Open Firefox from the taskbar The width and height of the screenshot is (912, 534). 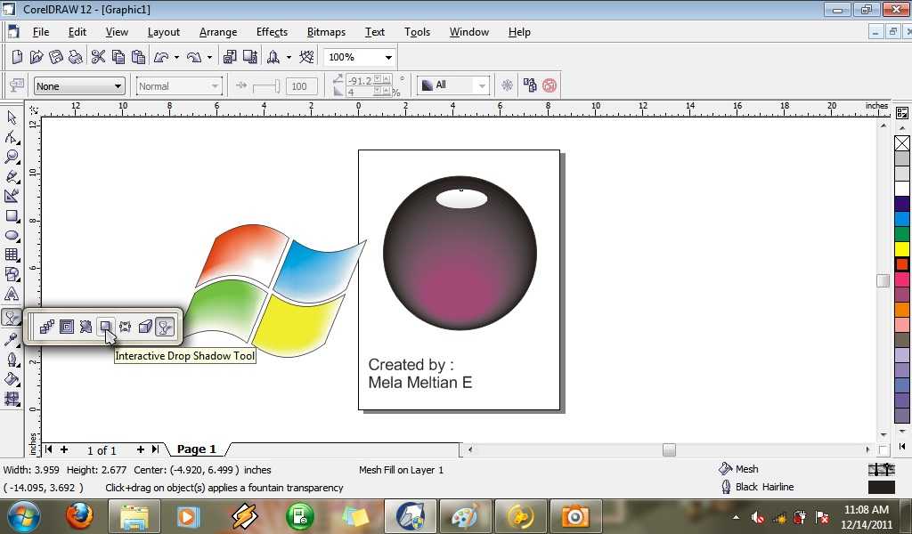point(79,516)
